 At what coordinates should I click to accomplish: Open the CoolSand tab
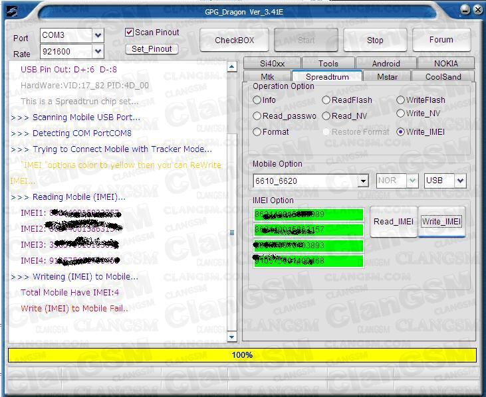point(443,76)
